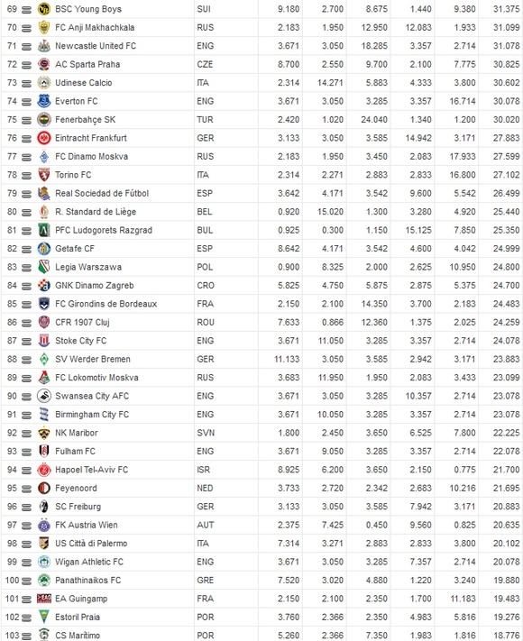This screenshot has width=523, height=641.
Task: Click the Fenerbahçe SK crest icon
Action: point(44,119)
